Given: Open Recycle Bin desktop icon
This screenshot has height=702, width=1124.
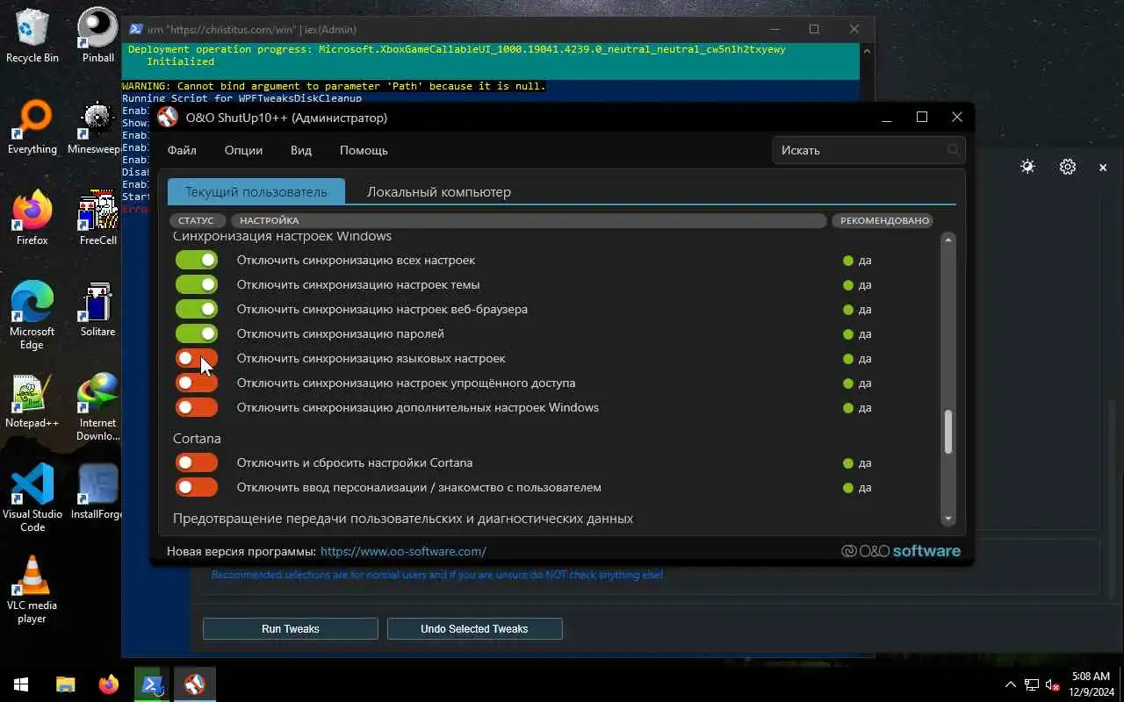Looking at the screenshot, I should (x=32, y=35).
